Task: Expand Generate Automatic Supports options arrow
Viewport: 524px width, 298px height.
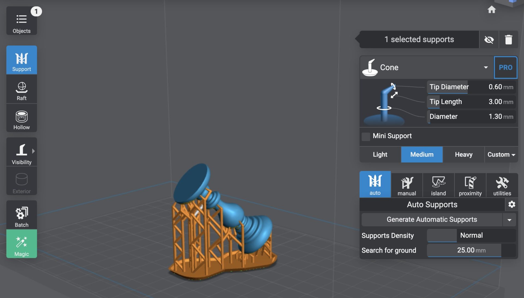Action: point(509,220)
